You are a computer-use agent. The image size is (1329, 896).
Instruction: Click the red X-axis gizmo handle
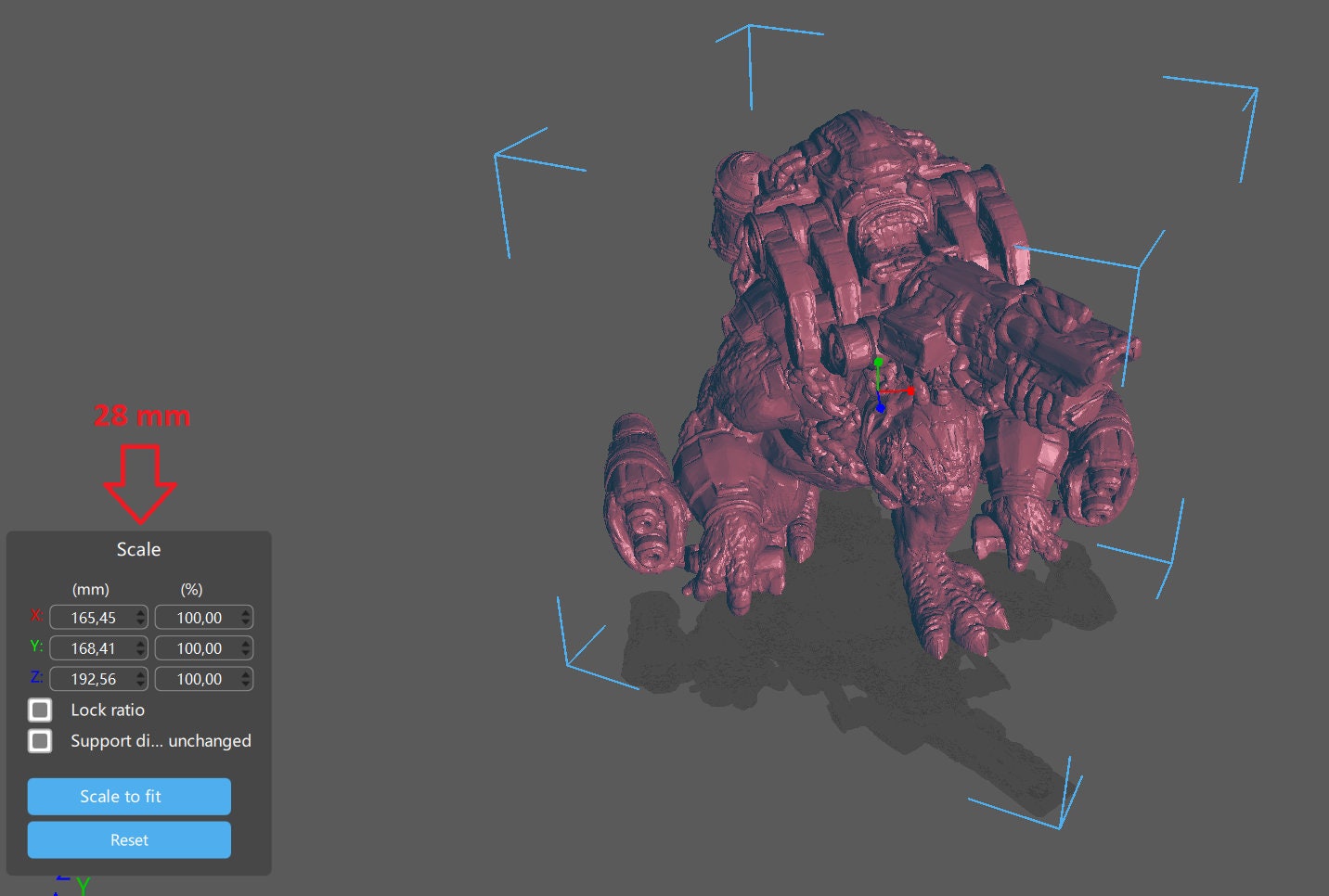click(910, 391)
